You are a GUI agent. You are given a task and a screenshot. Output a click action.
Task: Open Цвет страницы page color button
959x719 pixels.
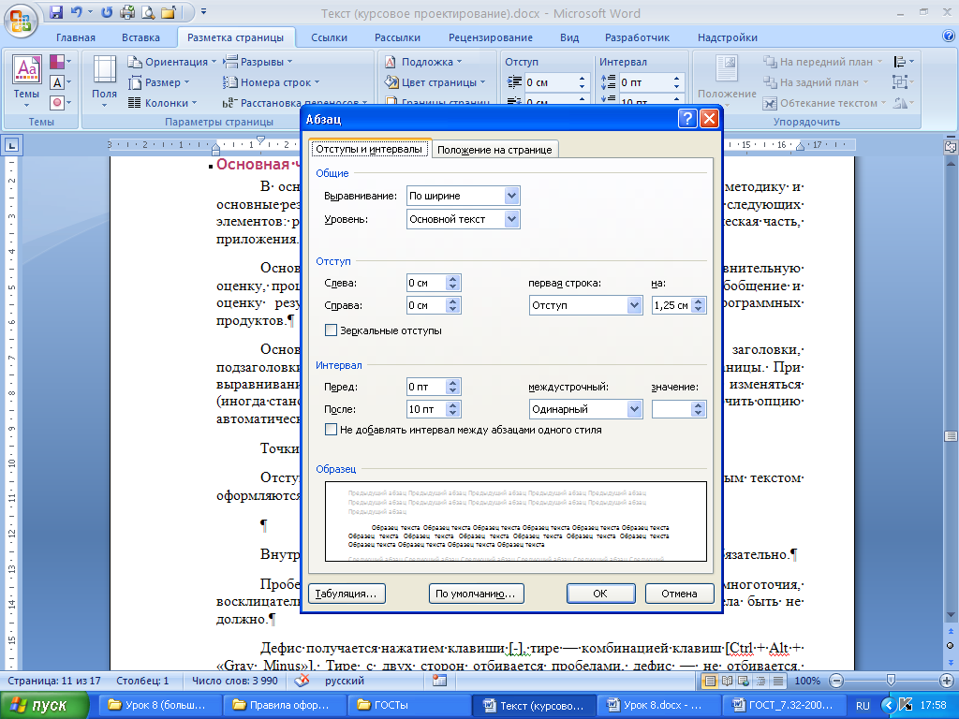coord(435,82)
